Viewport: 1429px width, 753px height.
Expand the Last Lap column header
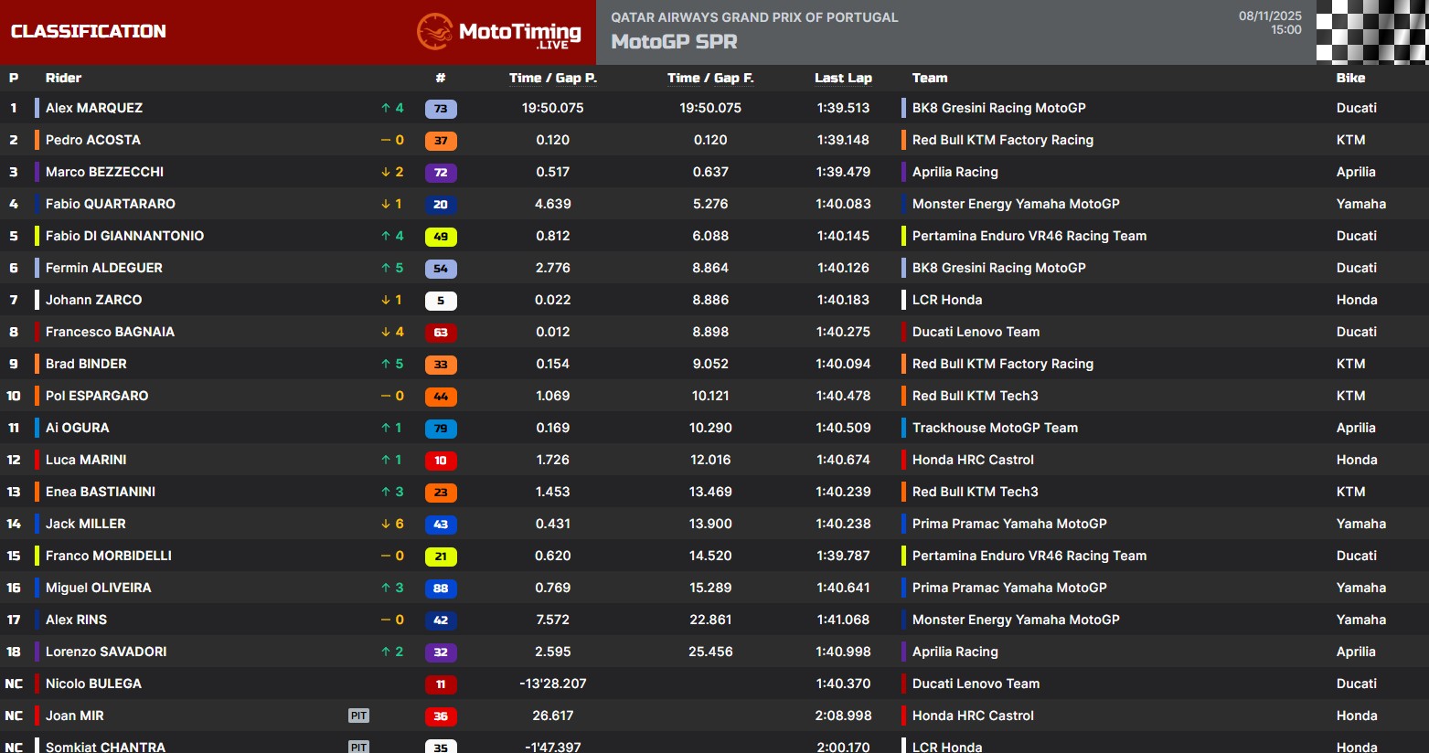[843, 78]
